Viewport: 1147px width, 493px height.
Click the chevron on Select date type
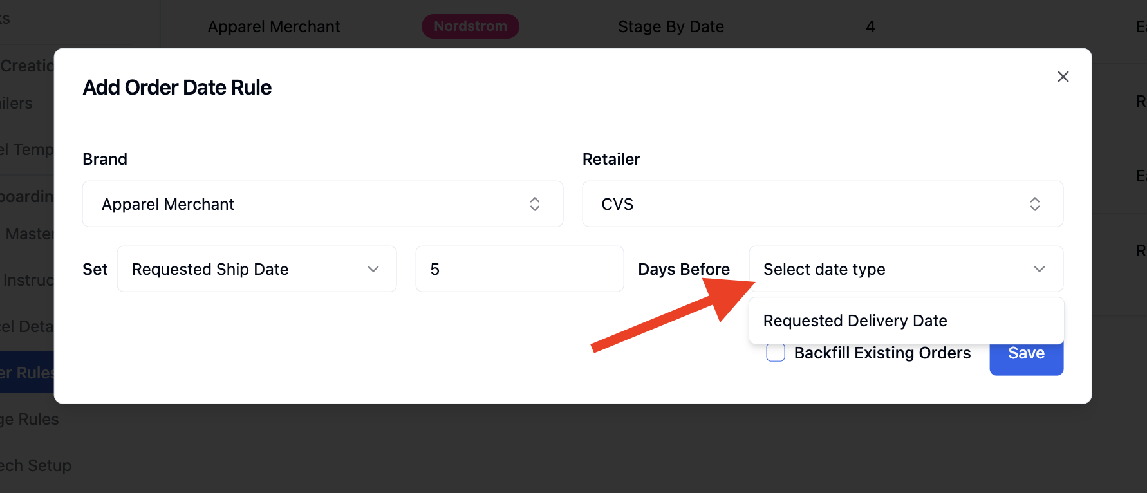1039,269
